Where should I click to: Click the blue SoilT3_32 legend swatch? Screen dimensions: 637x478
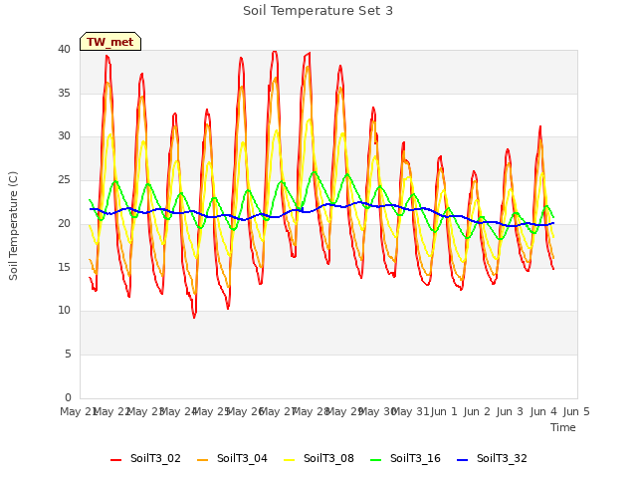[x=462, y=460]
